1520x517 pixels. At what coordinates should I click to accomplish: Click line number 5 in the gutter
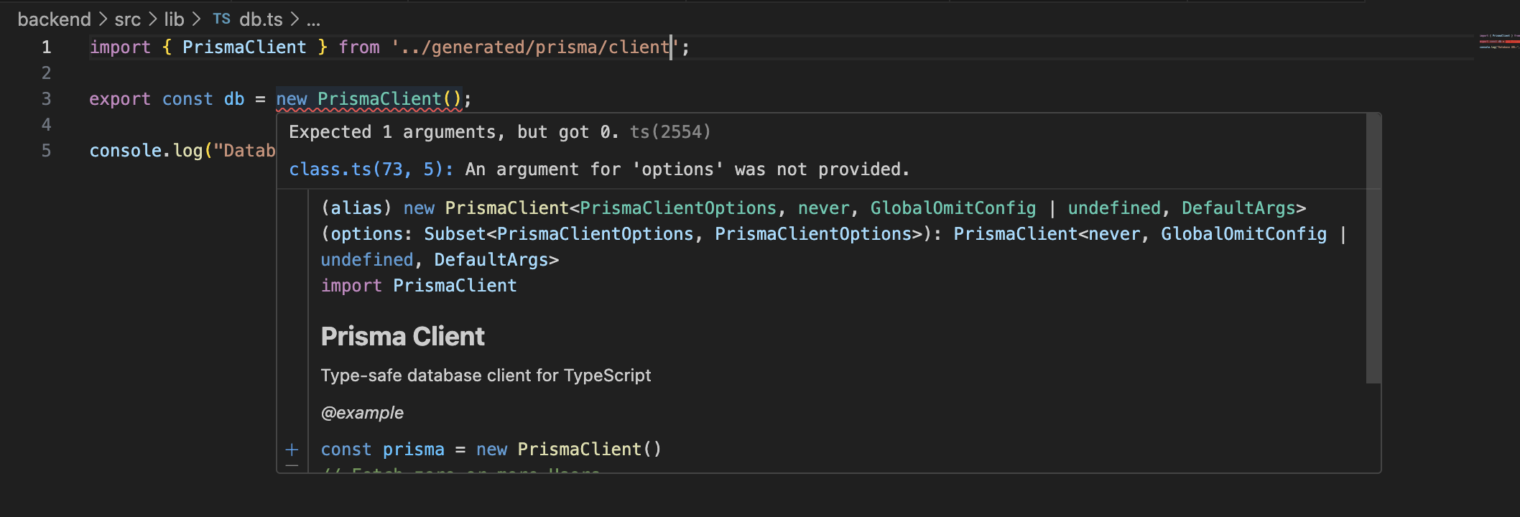pyautogui.click(x=46, y=151)
